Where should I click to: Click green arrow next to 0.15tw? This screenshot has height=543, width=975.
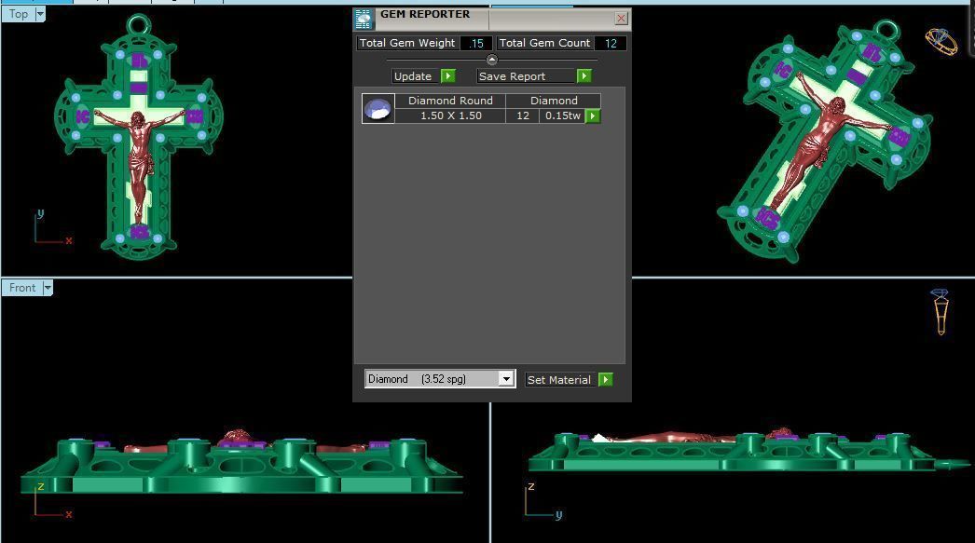coord(593,116)
